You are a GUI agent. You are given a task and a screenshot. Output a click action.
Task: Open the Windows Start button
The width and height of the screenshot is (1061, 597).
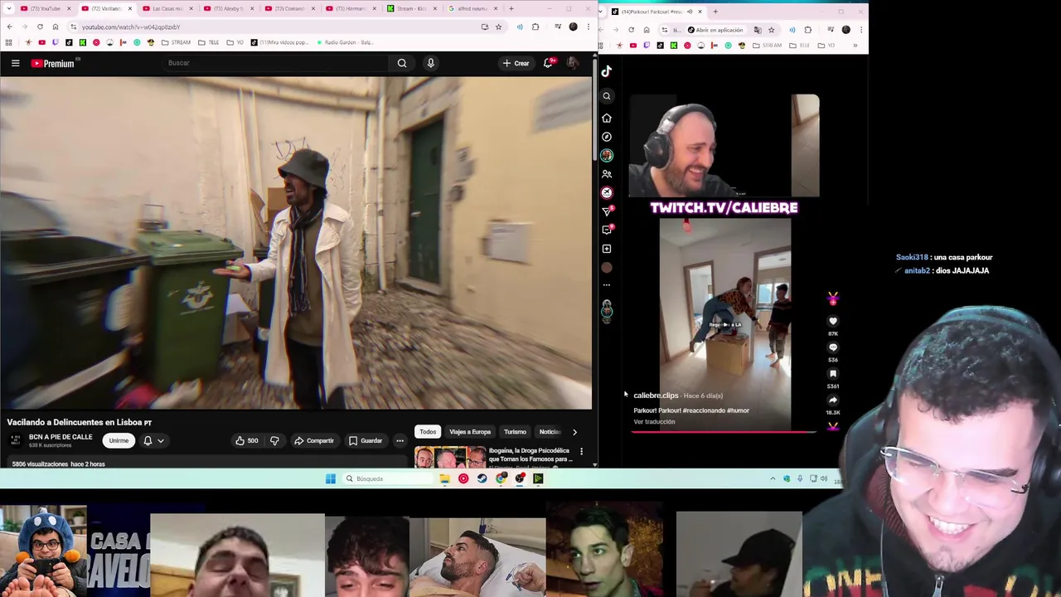[x=331, y=478]
